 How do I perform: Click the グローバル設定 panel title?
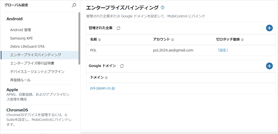16,5
